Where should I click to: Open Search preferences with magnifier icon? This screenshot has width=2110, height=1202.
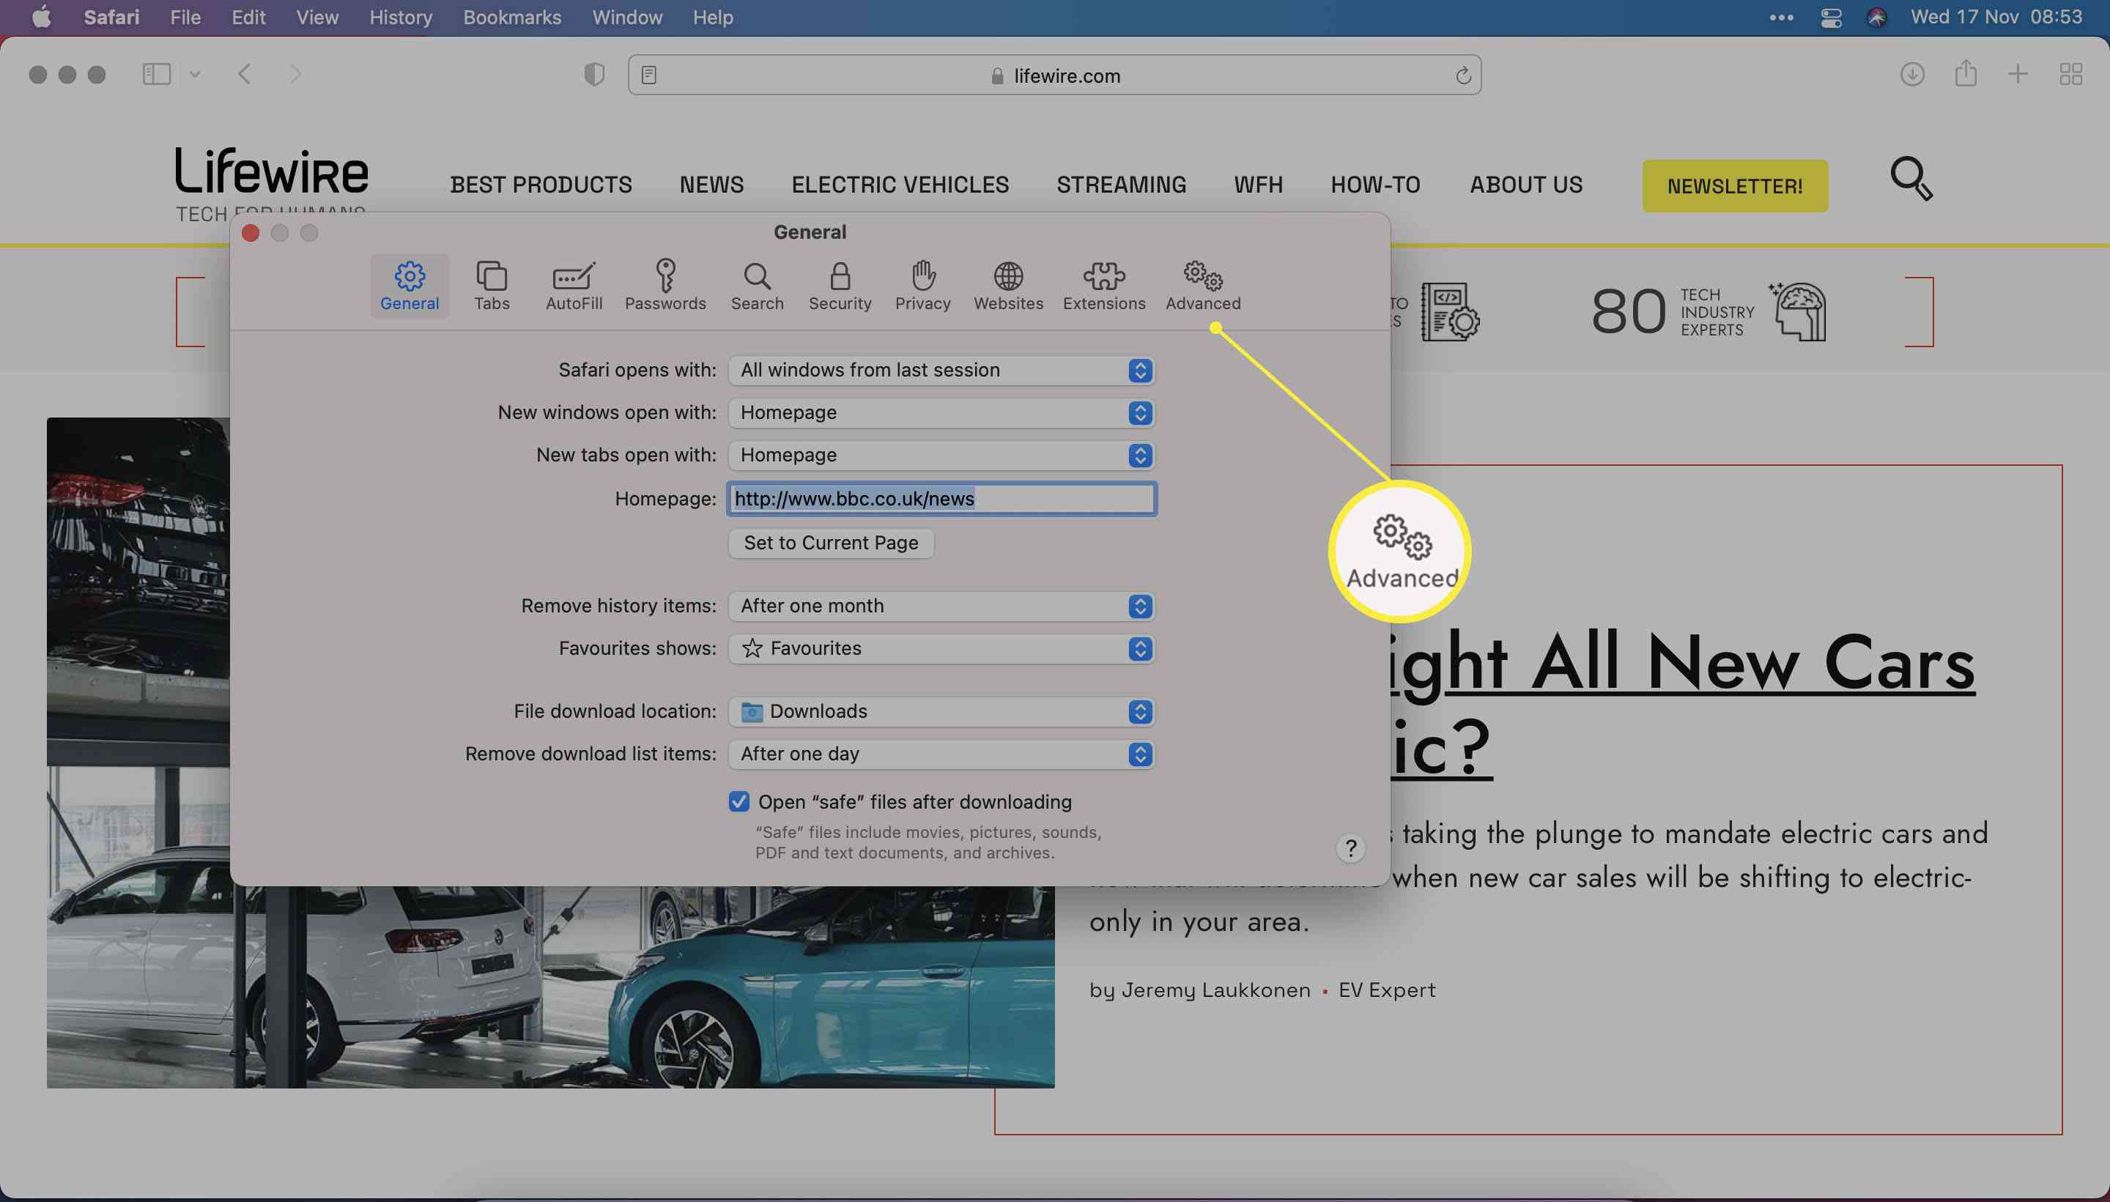click(757, 286)
